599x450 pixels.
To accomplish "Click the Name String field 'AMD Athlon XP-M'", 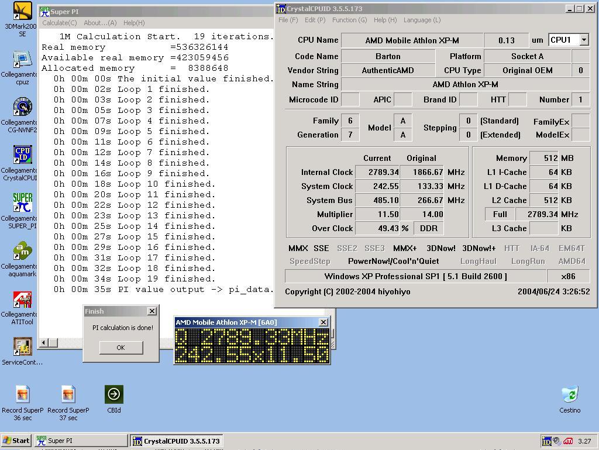I will pyautogui.click(x=465, y=84).
